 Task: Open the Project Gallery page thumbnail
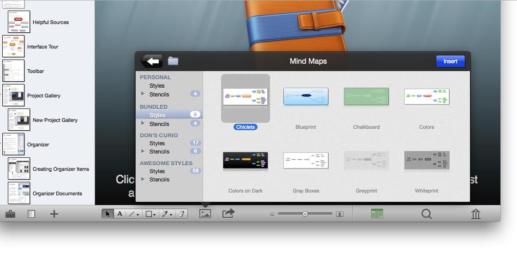coord(13,95)
